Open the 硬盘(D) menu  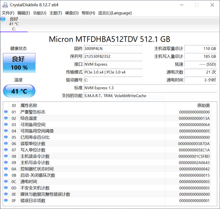coord(72,13)
